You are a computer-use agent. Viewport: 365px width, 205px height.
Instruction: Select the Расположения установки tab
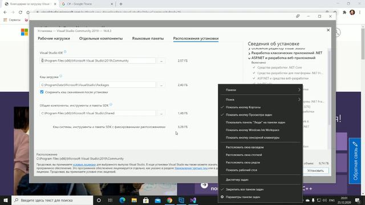pyautogui.click(x=196, y=38)
